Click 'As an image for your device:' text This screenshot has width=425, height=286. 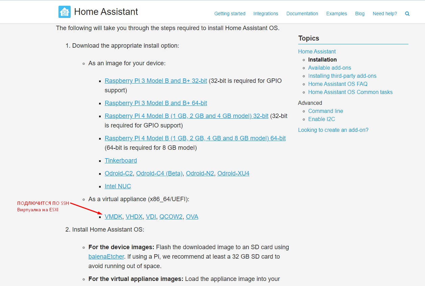pos(127,63)
